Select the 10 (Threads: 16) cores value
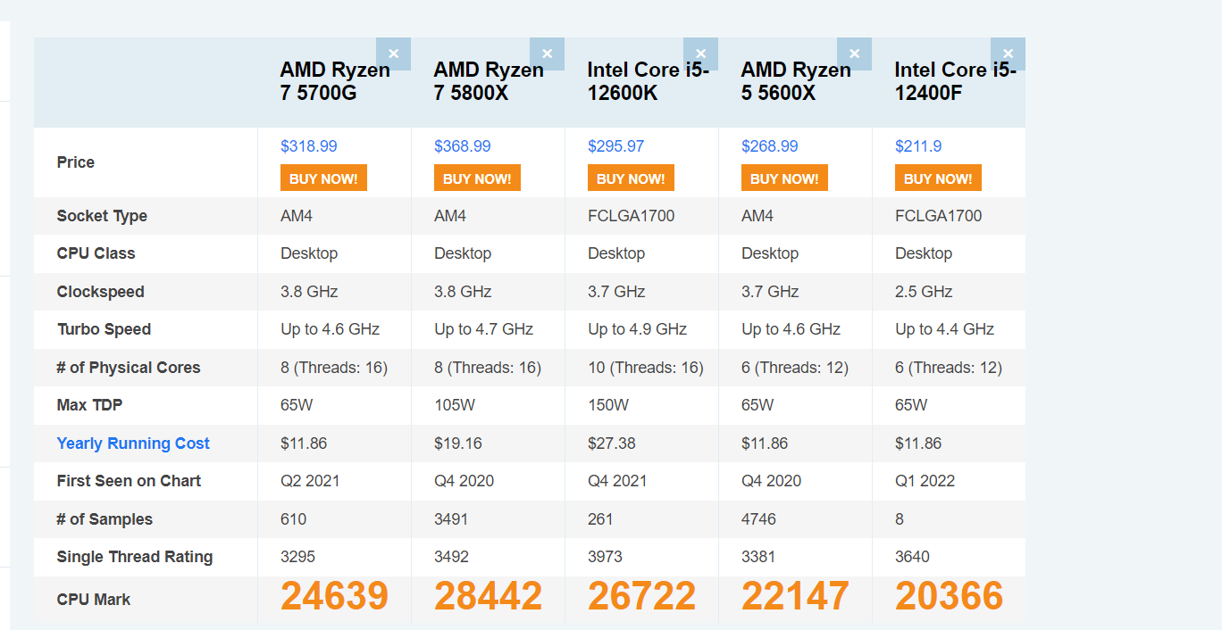1222x630 pixels. [x=646, y=368]
